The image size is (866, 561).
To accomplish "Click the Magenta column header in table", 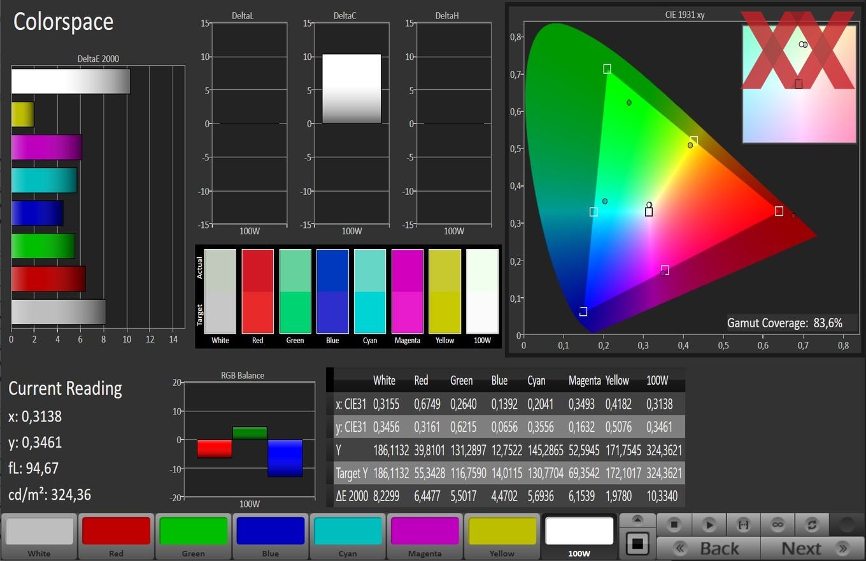I will coord(585,380).
